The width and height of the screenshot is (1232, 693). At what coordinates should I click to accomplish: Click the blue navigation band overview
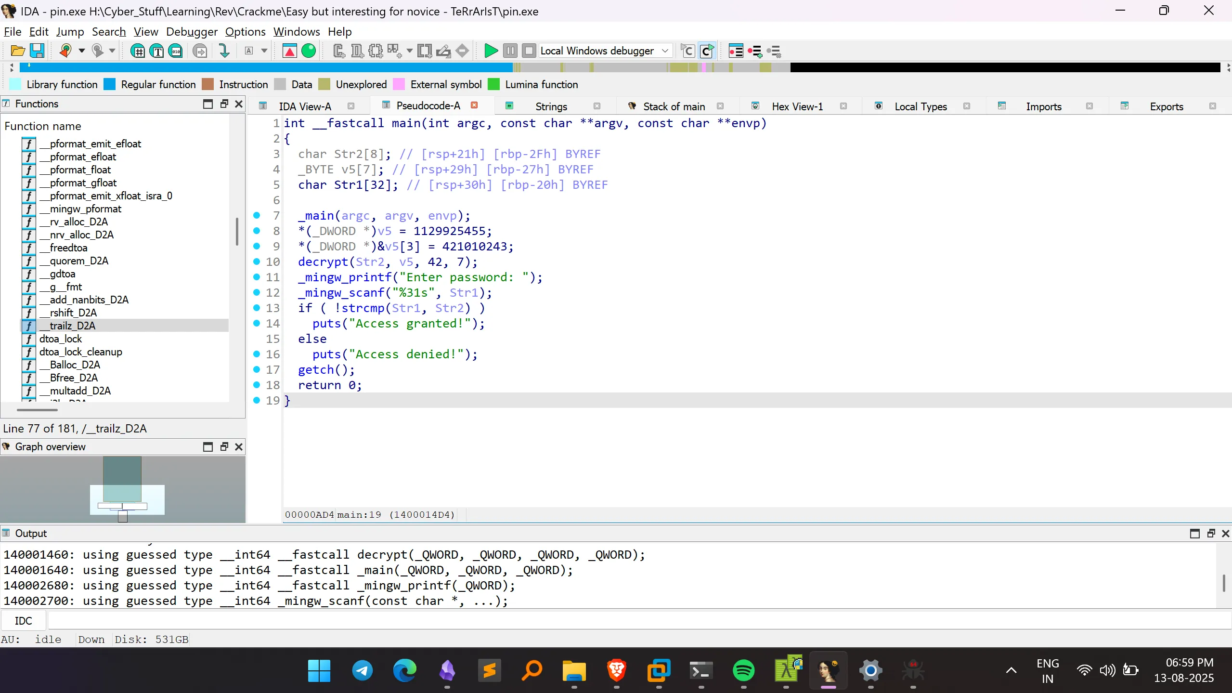(x=265, y=67)
